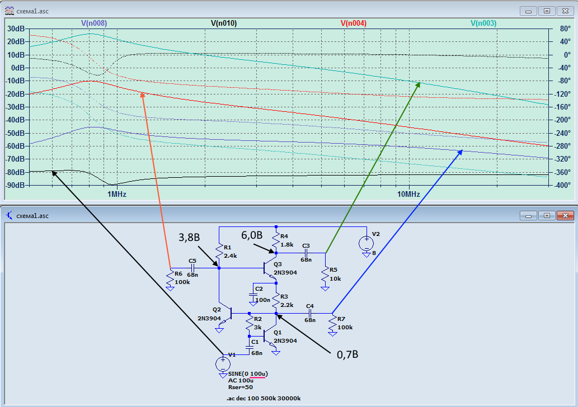Select the V(n010) trace label
578x407 pixels.
pos(224,23)
